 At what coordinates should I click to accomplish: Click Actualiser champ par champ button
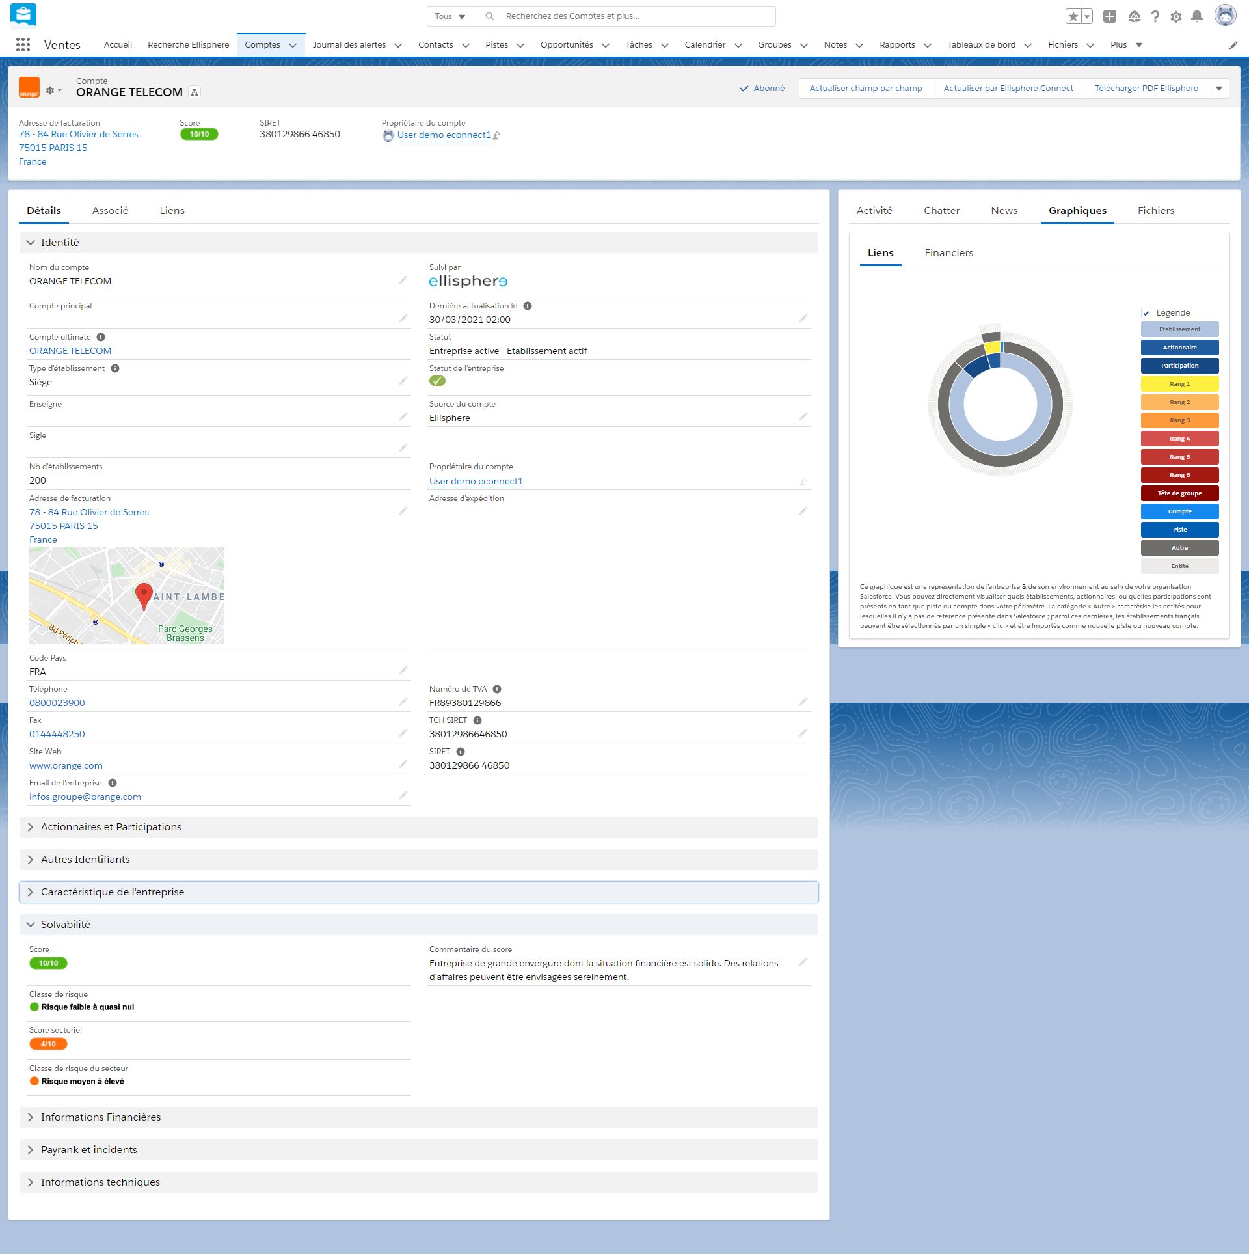tap(865, 89)
